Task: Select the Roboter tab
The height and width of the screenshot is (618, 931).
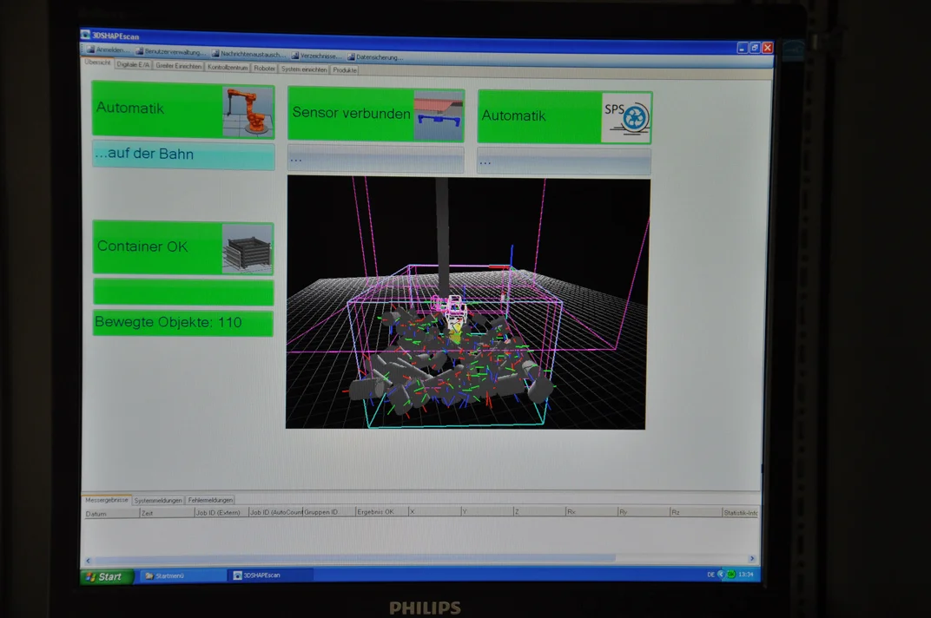Action: pos(264,69)
